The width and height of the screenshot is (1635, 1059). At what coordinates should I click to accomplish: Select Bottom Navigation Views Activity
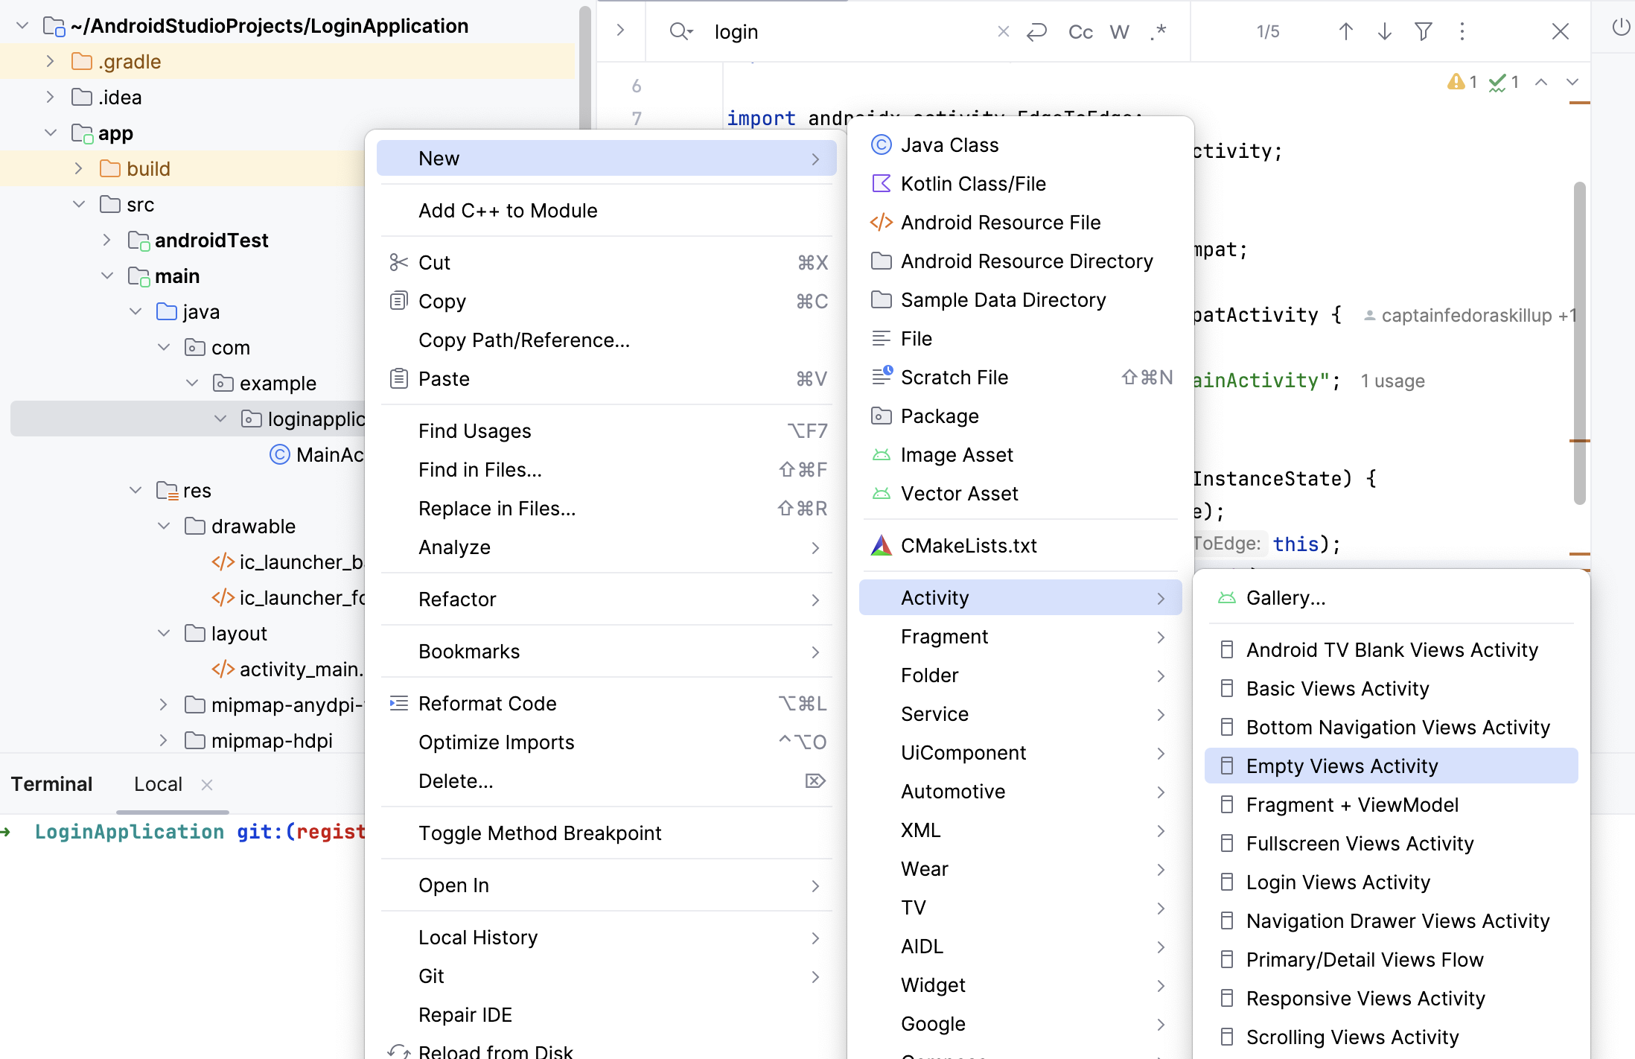click(1391, 727)
